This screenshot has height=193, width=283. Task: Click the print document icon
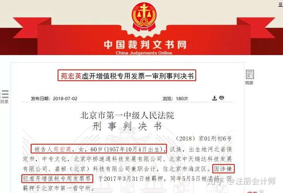(x=222, y=98)
